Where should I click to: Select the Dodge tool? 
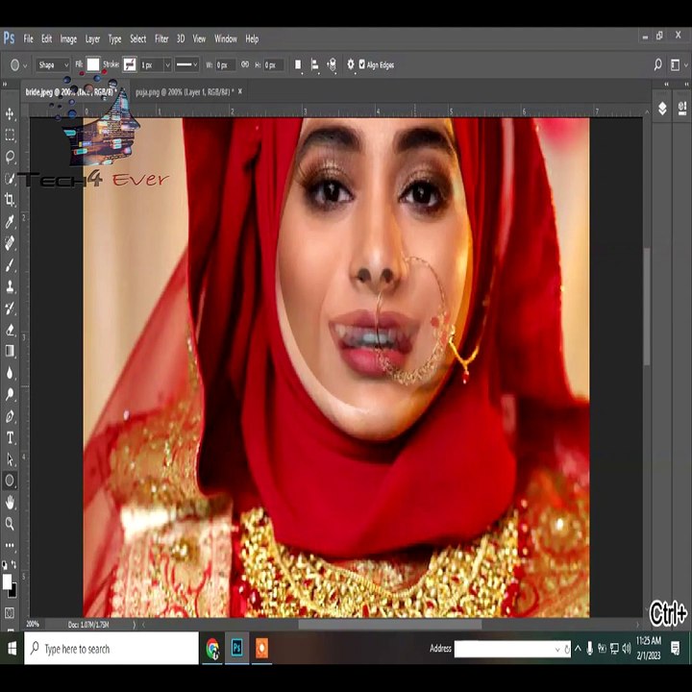[10, 395]
